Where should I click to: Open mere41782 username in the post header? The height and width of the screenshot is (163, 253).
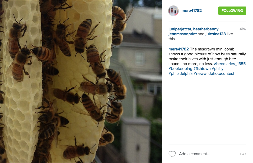click(192, 11)
